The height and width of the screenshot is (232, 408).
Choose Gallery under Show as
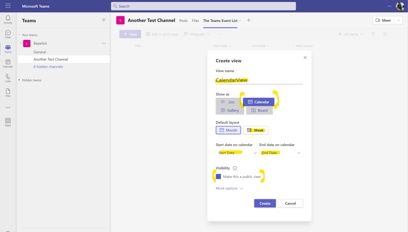(230, 110)
